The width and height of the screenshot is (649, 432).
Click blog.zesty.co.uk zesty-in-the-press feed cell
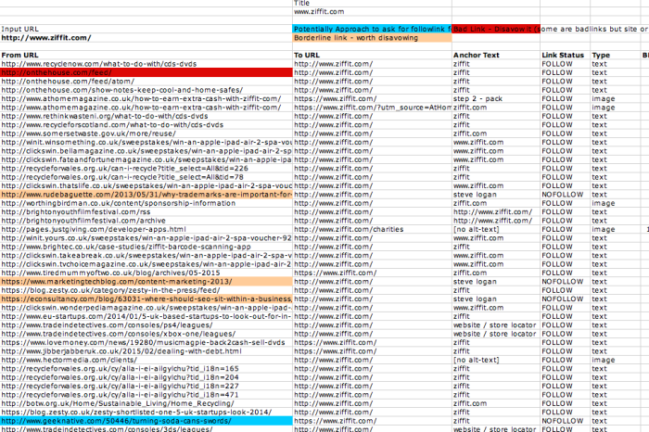(x=146, y=290)
